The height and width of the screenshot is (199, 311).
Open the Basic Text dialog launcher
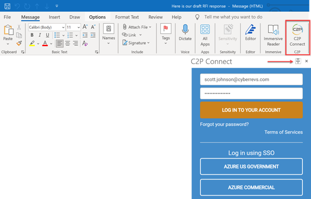97,52
